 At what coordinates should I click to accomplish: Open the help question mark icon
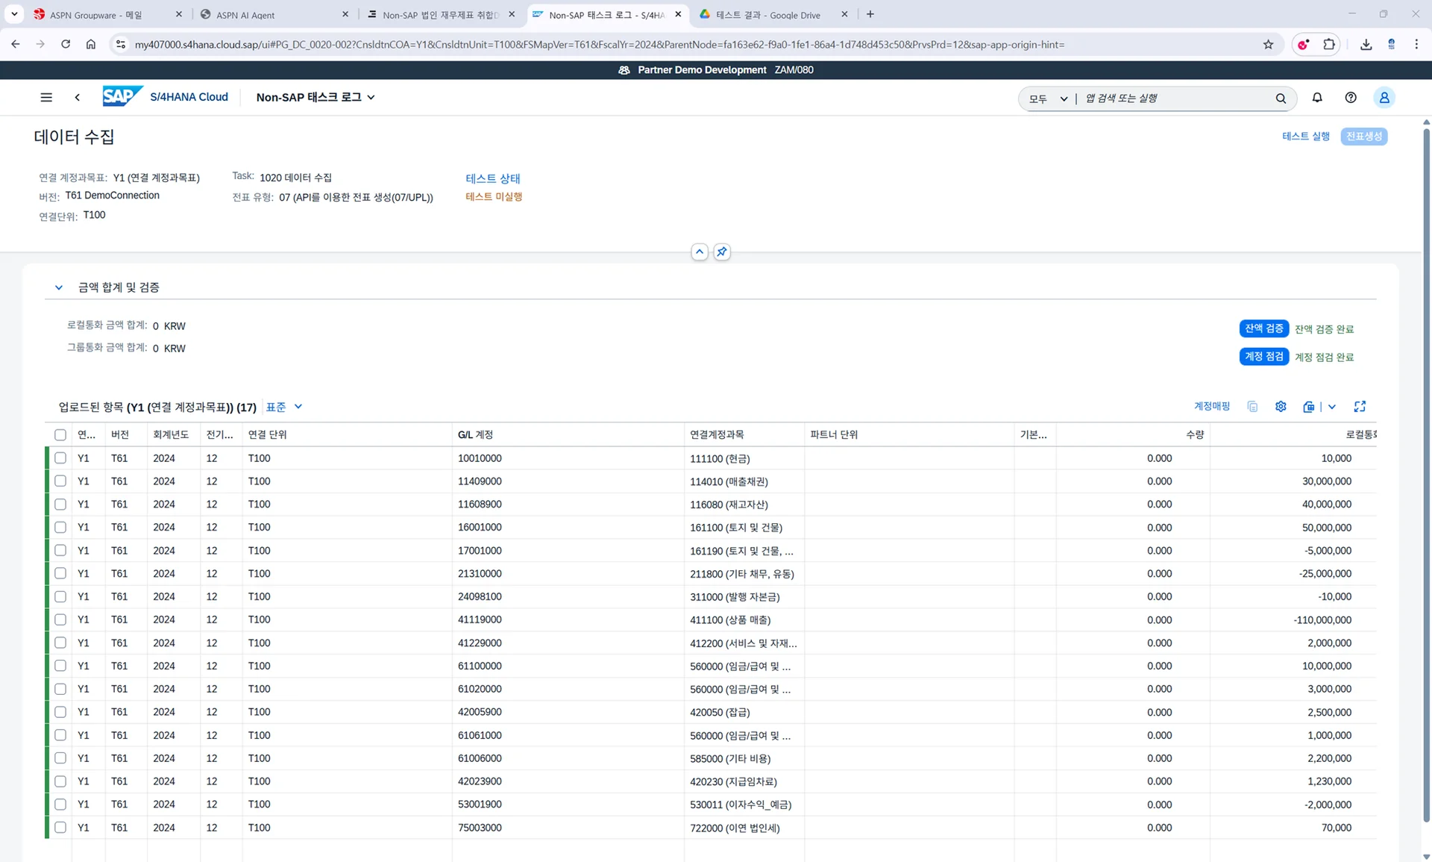pyautogui.click(x=1351, y=98)
